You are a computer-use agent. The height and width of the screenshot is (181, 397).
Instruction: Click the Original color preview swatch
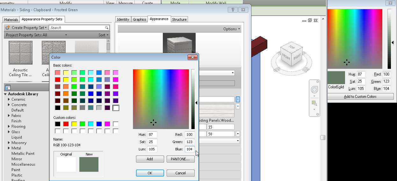pos(66,164)
